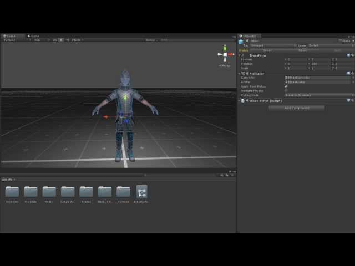Open the Tag dropdown in Inspector
Image resolution: width=355 pixels, height=266 pixels.
(273, 45)
